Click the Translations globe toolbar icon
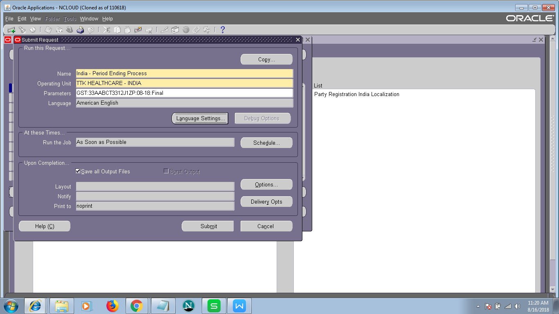 (x=186, y=30)
